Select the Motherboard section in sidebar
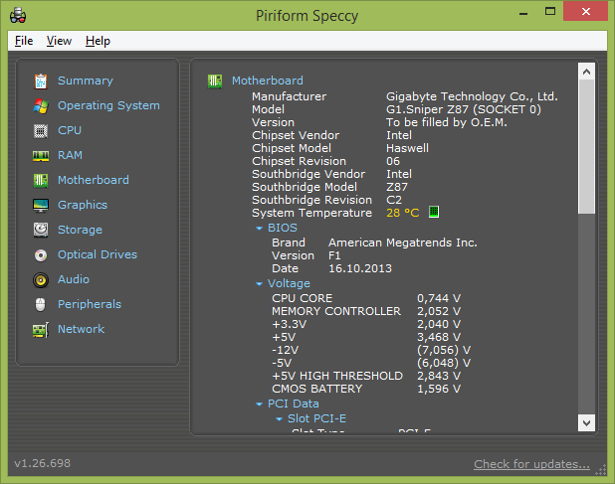615x484 pixels. pos(93,180)
